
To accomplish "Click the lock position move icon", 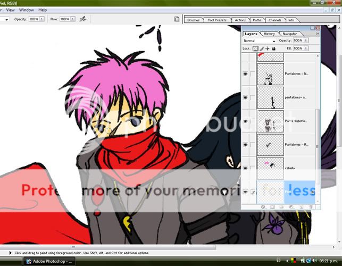I will coord(268,48).
